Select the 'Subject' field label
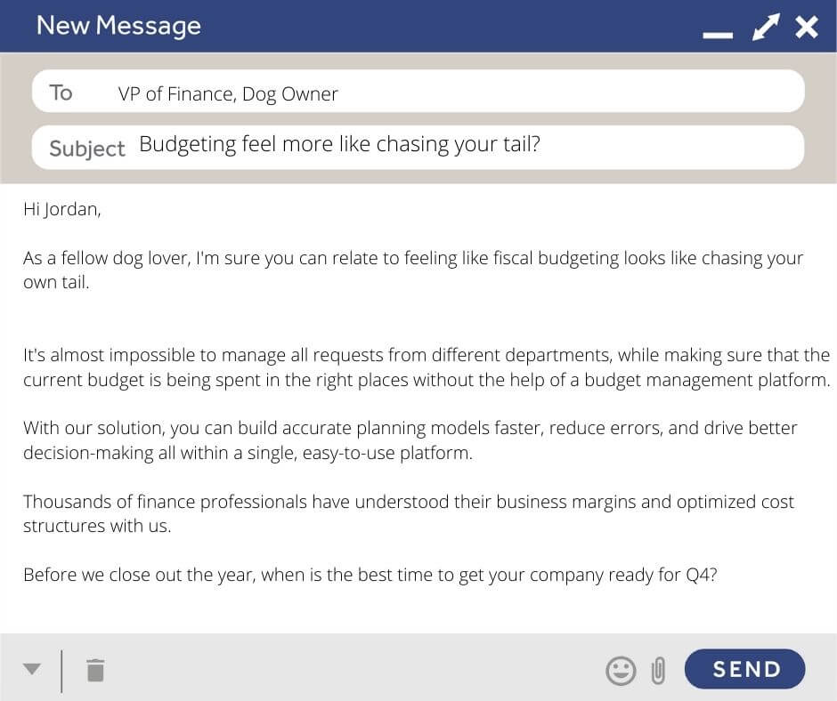 [x=86, y=148]
